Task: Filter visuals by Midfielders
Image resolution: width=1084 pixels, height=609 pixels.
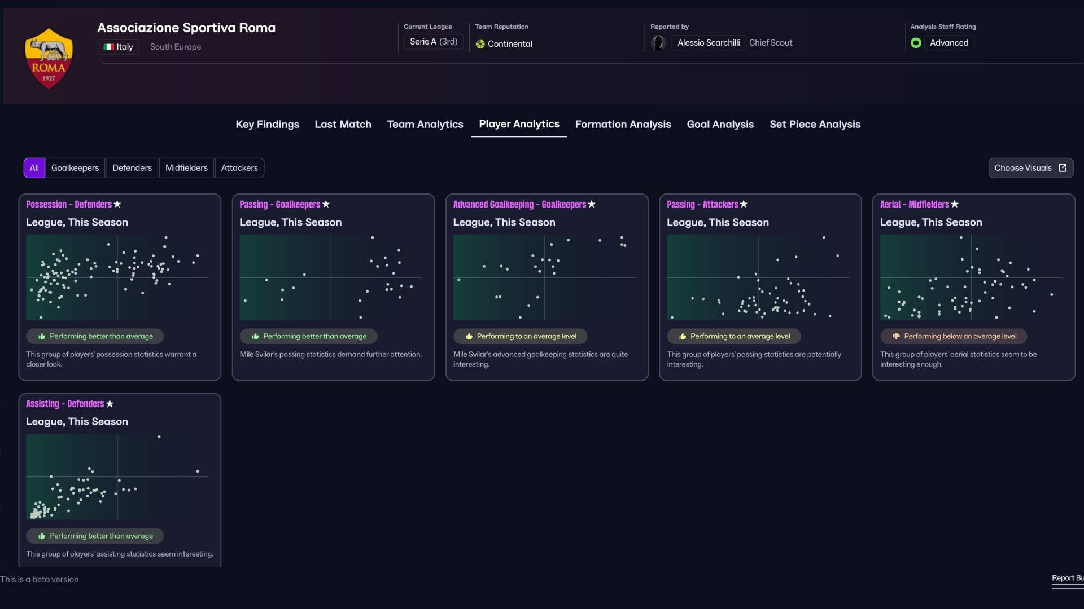Action: tap(186, 168)
